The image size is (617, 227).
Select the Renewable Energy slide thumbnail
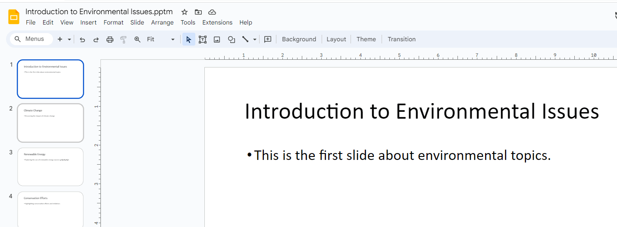50,167
